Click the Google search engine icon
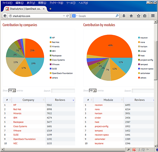Image resolution: width=158 pixels, height=152 pixels. (x=74, y=16)
